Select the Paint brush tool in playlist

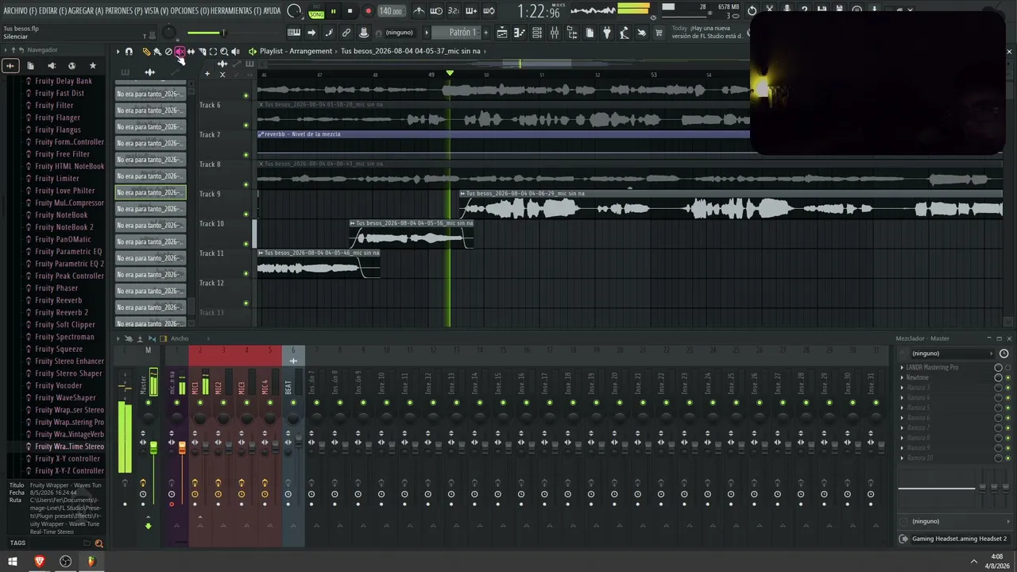tap(157, 52)
